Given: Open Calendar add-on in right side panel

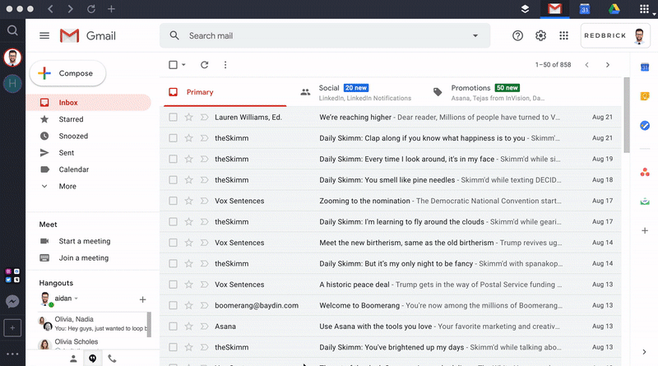Looking at the screenshot, I should tap(645, 67).
